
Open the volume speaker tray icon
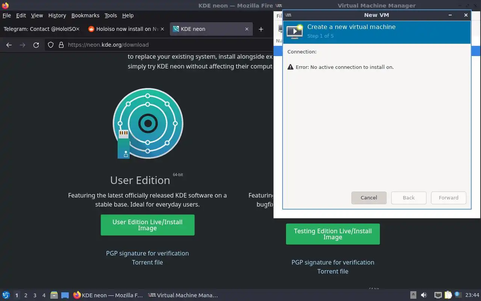pos(424,295)
